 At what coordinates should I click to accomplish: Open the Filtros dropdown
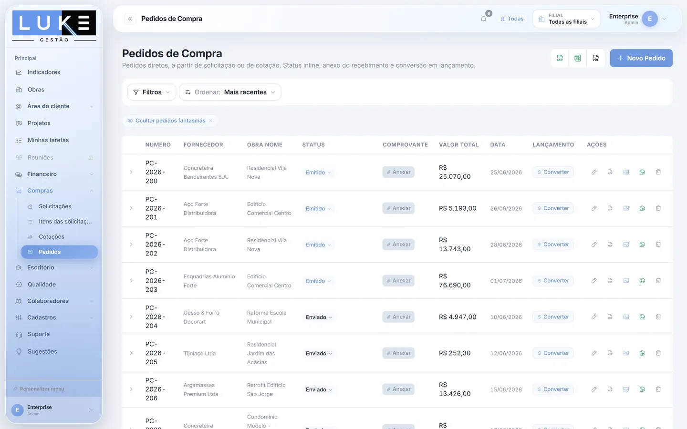(152, 92)
